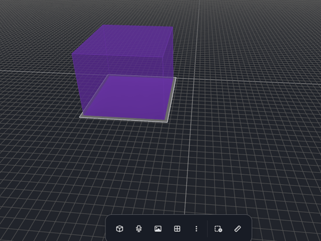Click the floor plane's far right corner
The height and width of the screenshot is (241, 321).
click(x=176, y=78)
